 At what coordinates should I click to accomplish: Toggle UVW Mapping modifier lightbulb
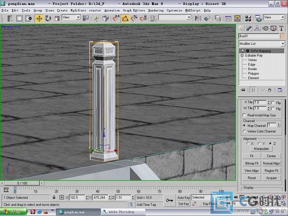[x=243, y=51]
